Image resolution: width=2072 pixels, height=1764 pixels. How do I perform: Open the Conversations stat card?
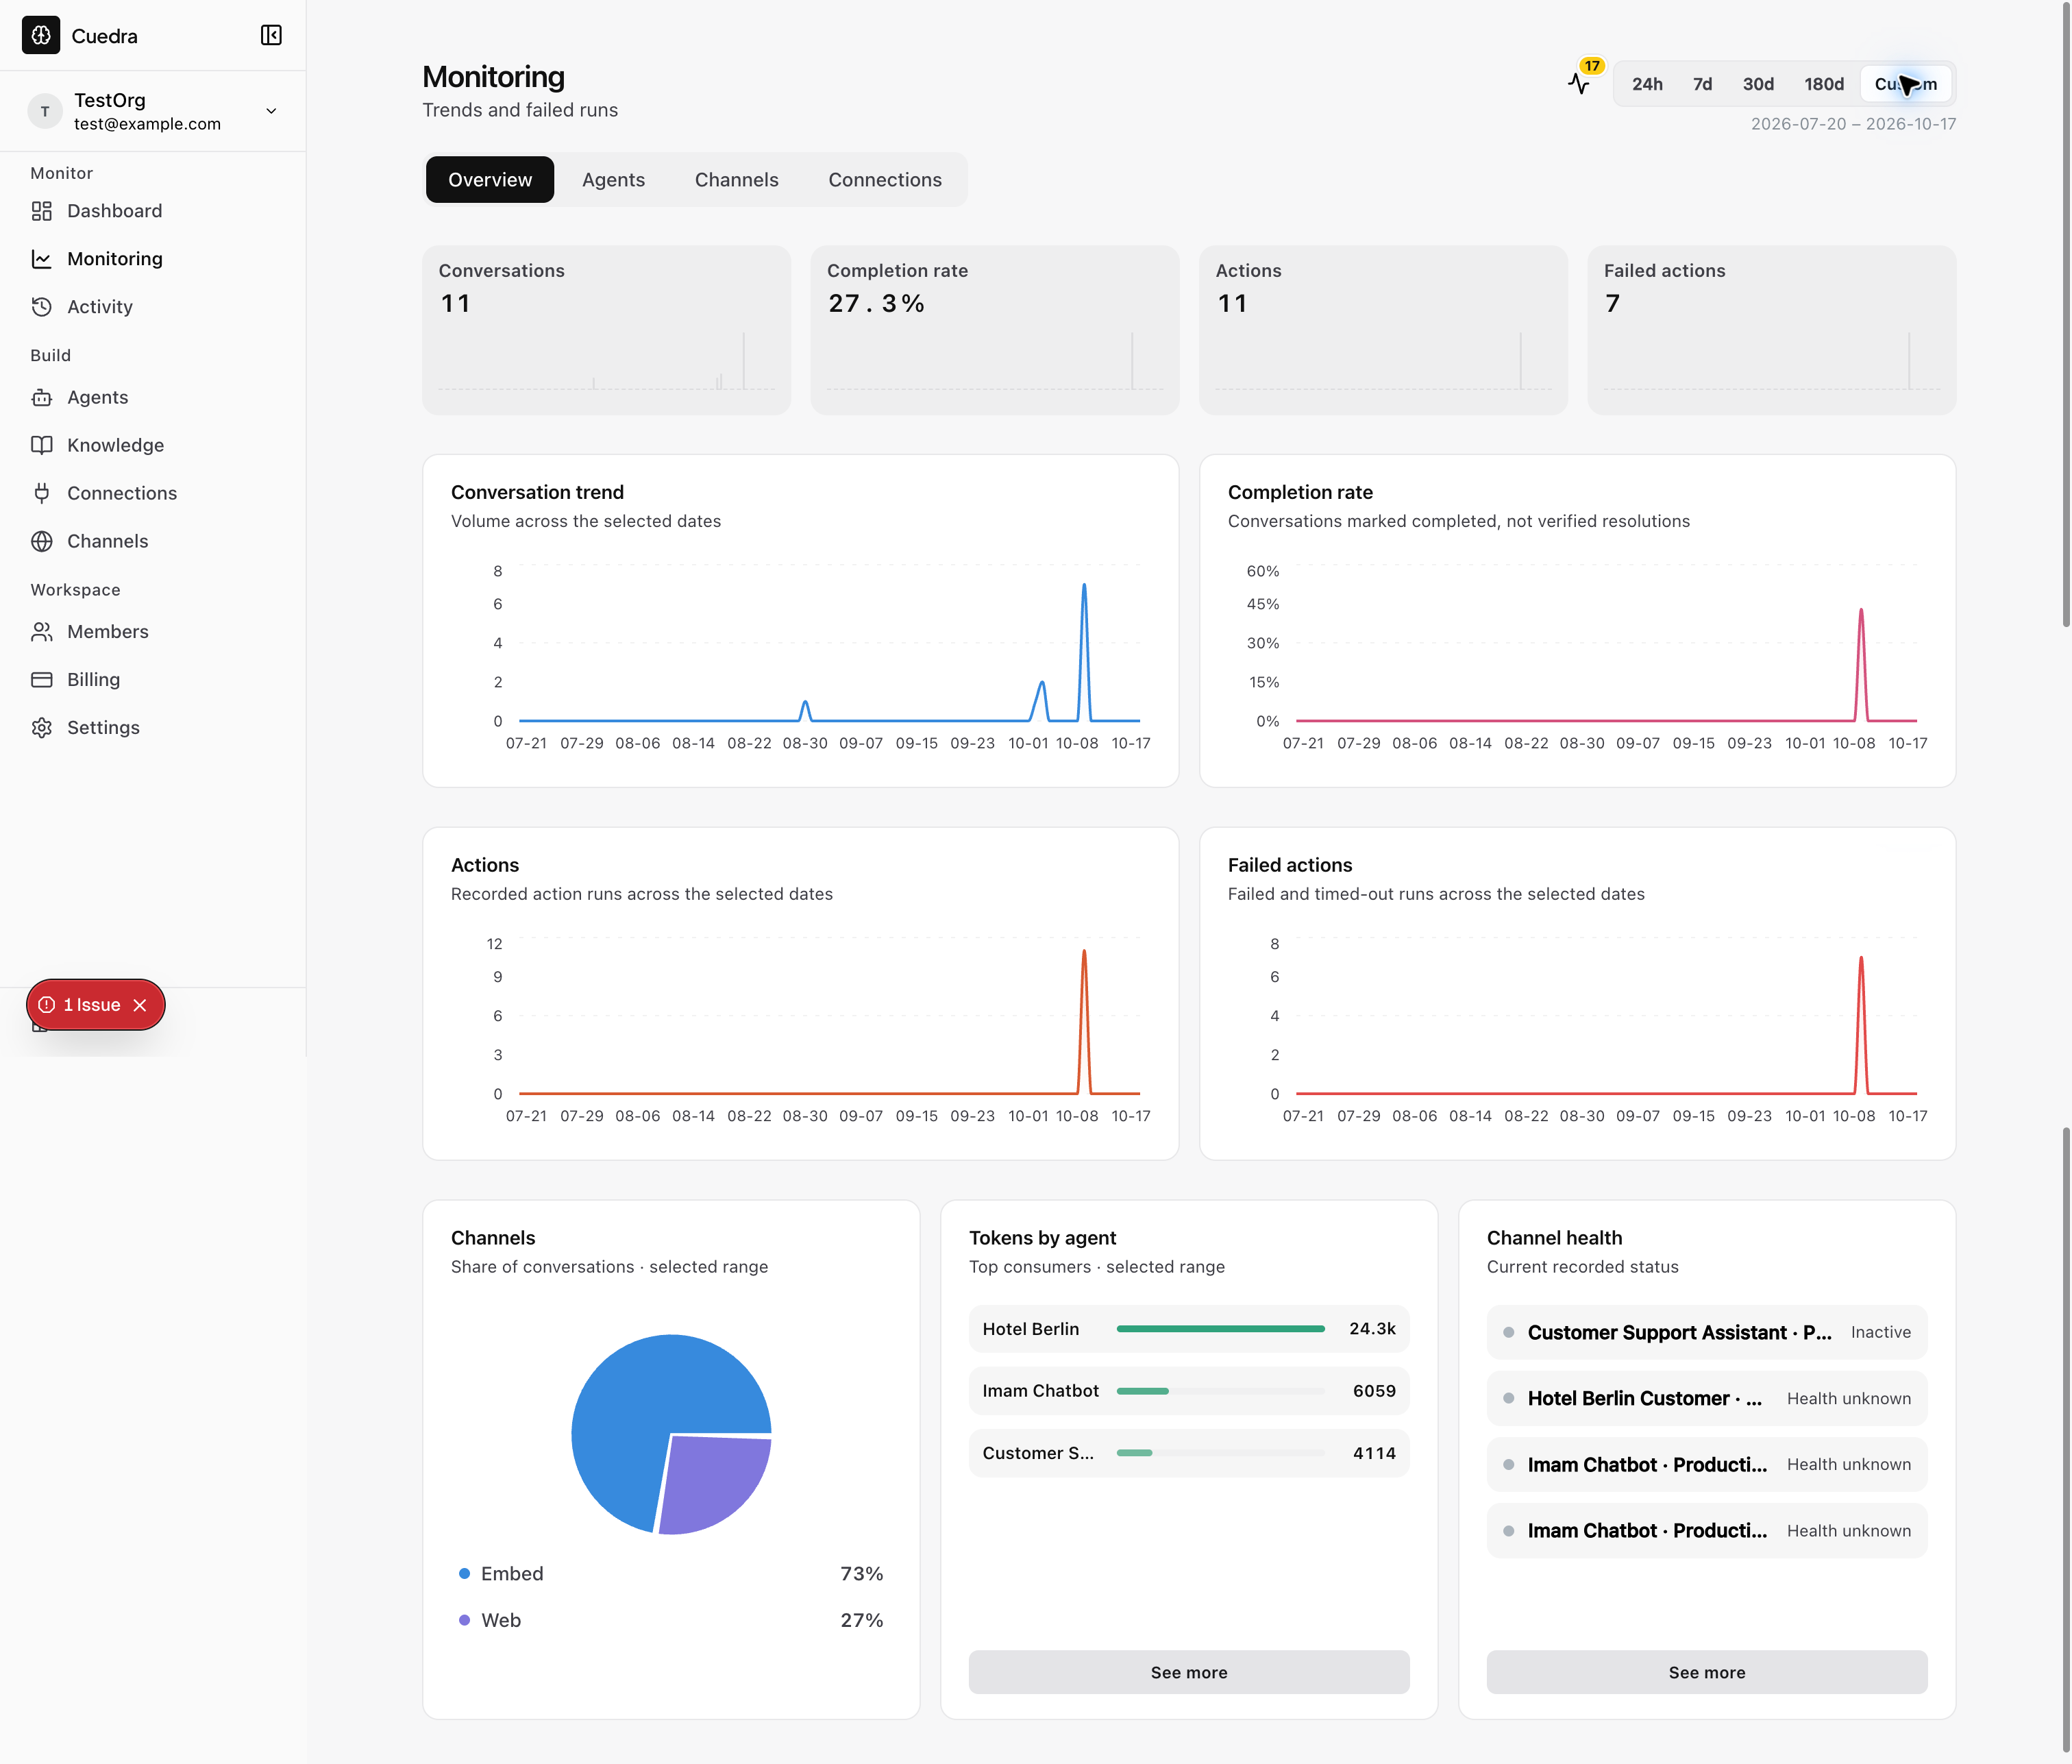pyautogui.click(x=606, y=330)
